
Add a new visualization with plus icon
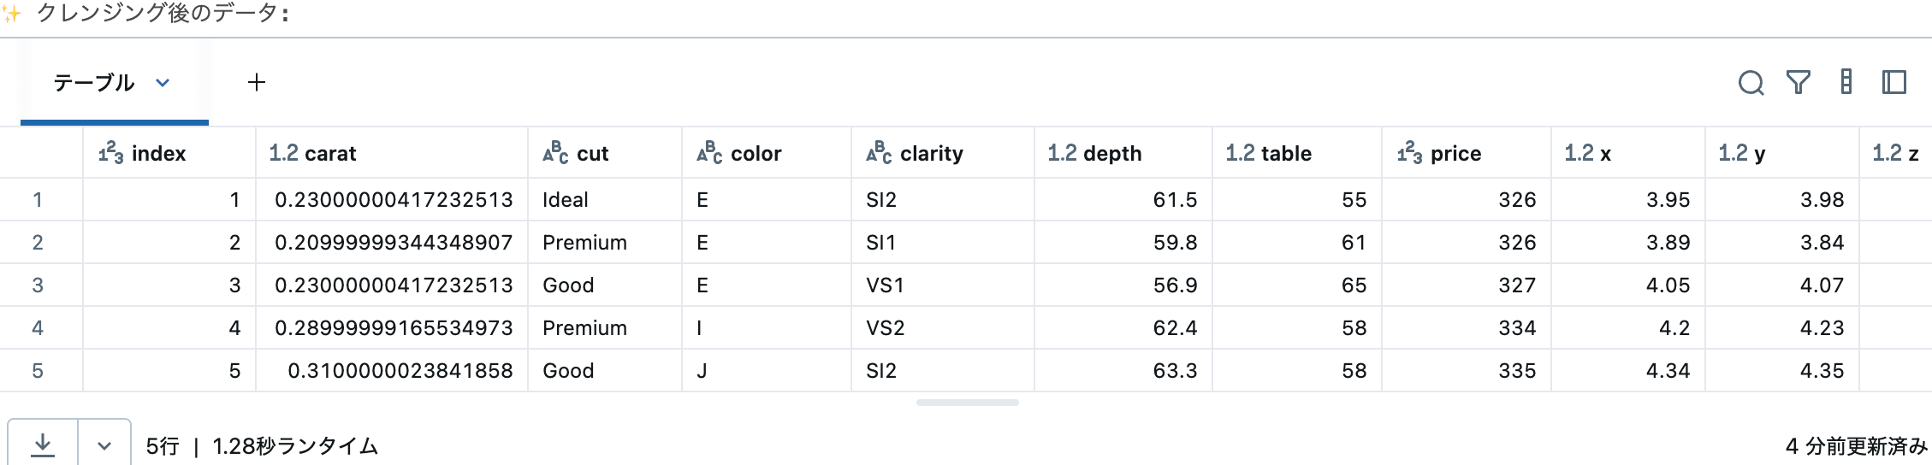coord(257,83)
